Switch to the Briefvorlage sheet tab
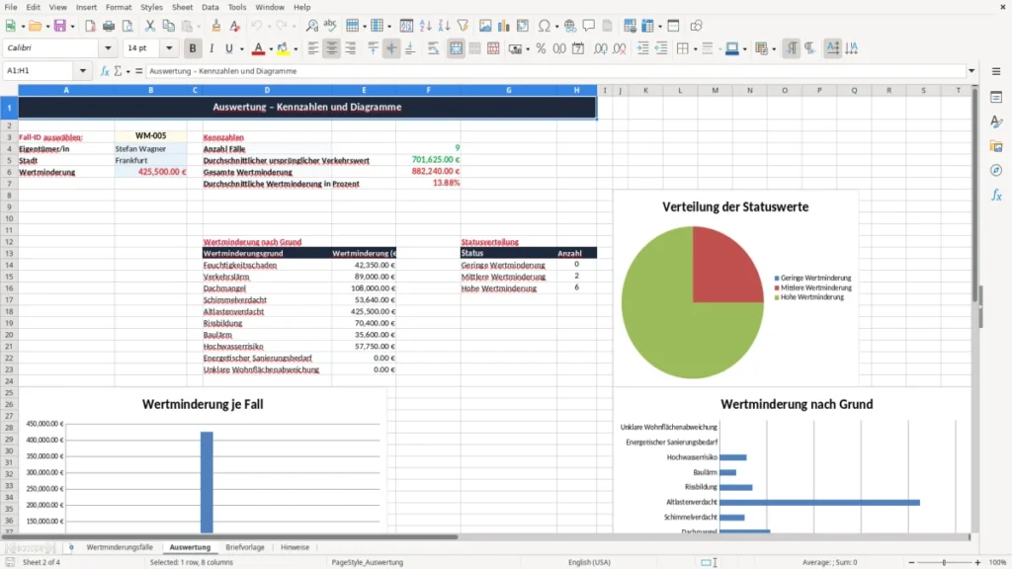The height and width of the screenshot is (569, 1012). pyautogui.click(x=245, y=547)
